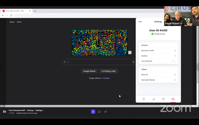Image resolution: width=199 pixels, height=125 pixels.
Task: Click the colorful Google doodle image
Action: coord(99,43)
